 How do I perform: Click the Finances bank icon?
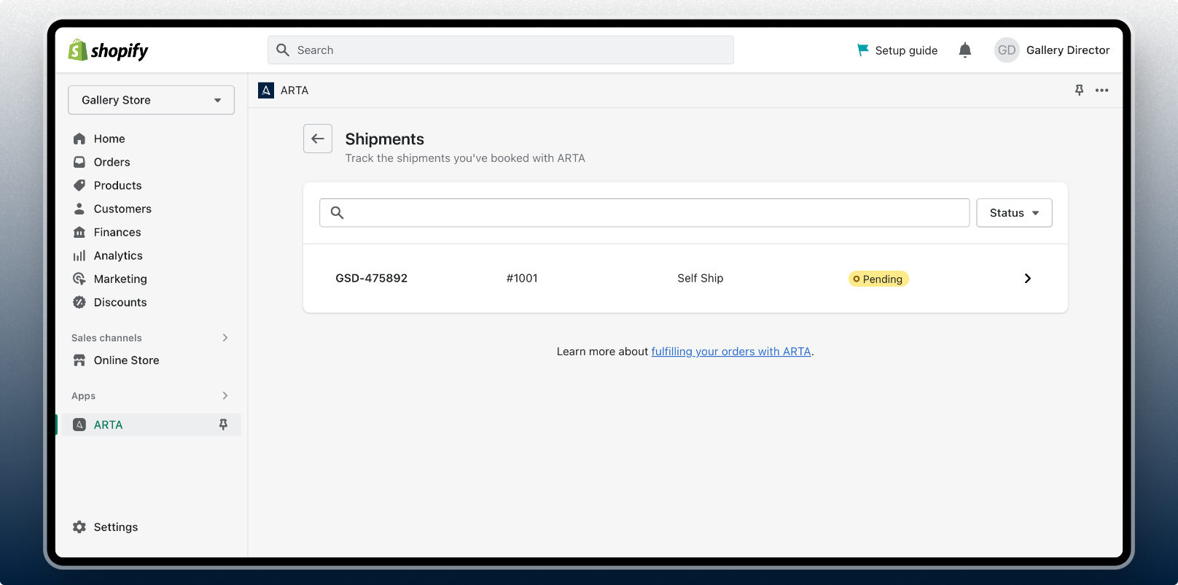click(79, 232)
